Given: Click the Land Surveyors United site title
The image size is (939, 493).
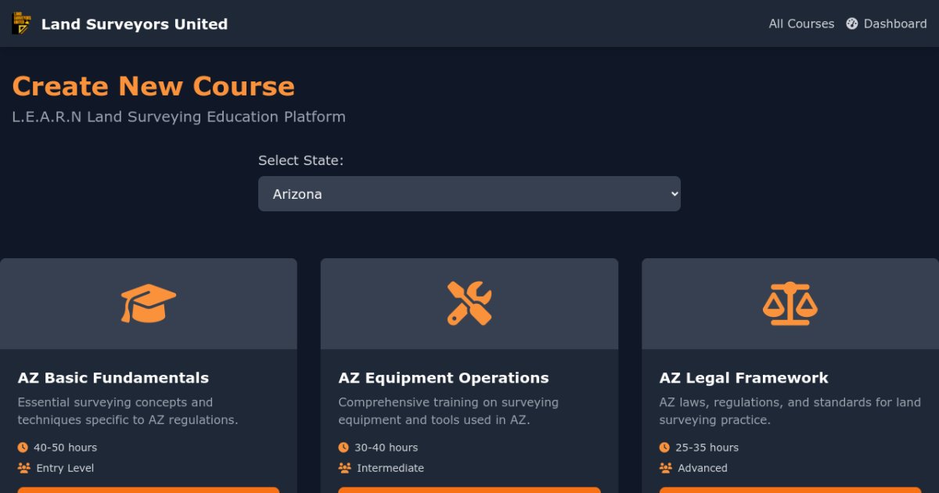Looking at the screenshot, I should (x=135, y=24).
